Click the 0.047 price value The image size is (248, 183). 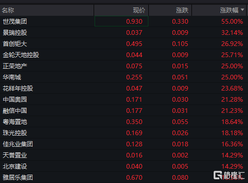134,88
